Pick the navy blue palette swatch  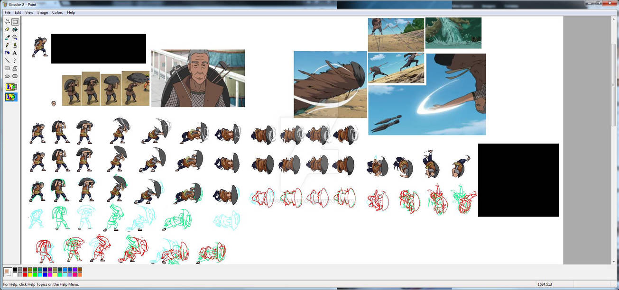45,270
